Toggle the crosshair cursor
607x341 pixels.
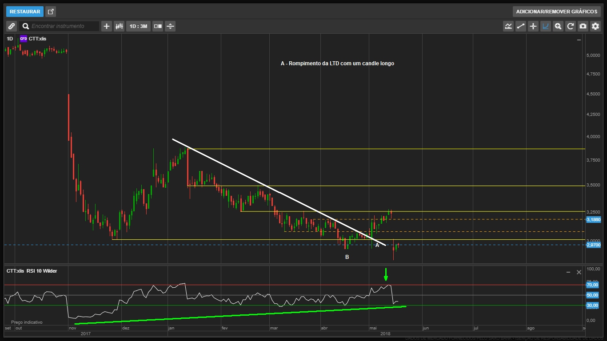(533, 26)
